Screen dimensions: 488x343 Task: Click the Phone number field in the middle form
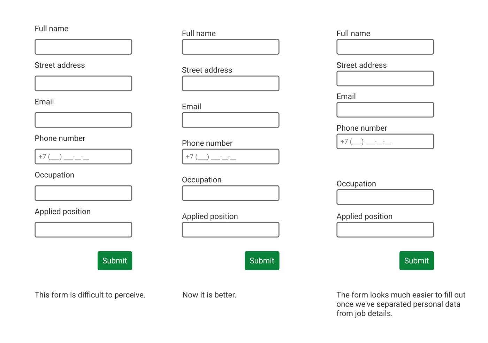(x=230, y=156)
